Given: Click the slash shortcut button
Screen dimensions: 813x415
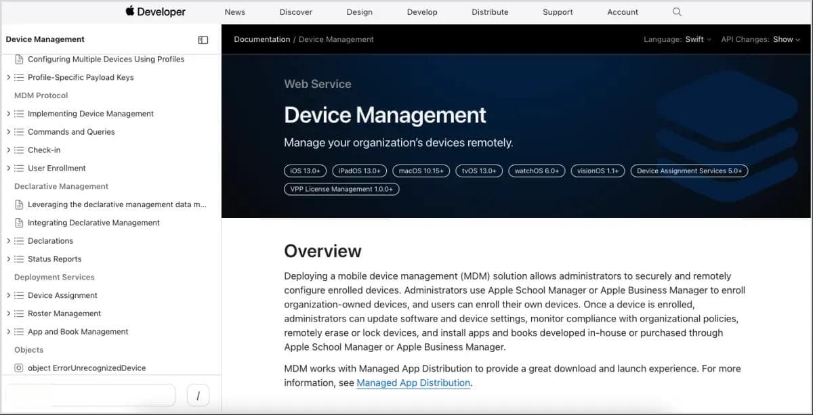Looking at the screenshot, I should point(198,395).
